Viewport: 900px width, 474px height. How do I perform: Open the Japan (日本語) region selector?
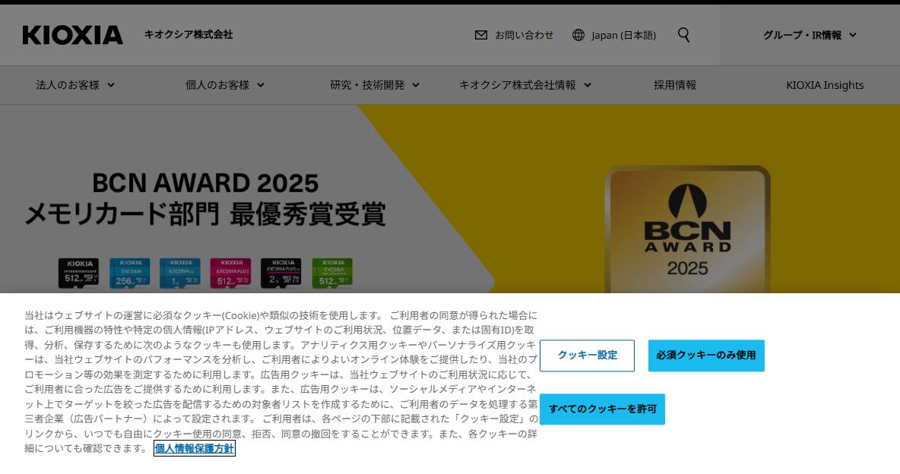point(623,35)
